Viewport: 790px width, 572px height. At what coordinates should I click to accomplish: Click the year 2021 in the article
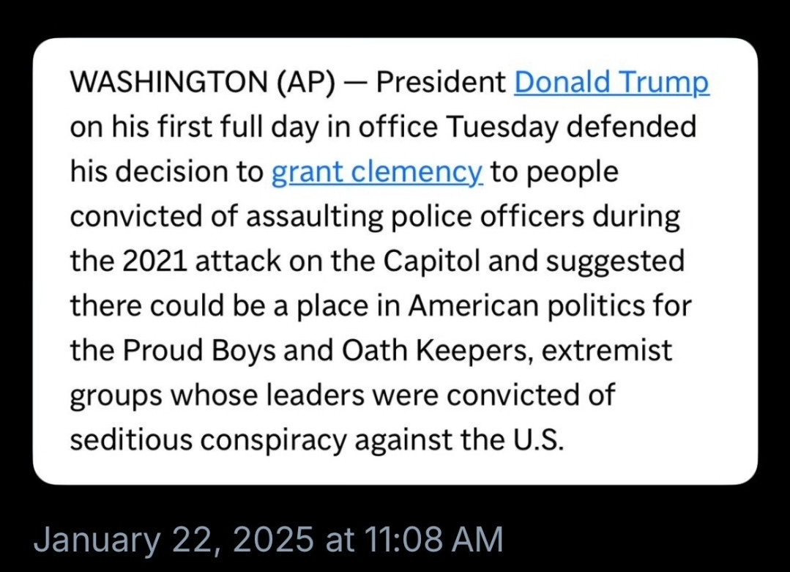154,261
